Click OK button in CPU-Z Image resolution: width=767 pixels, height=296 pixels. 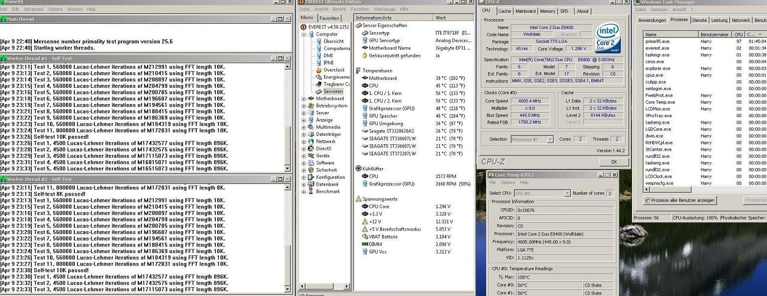click(x=614, y=162)
